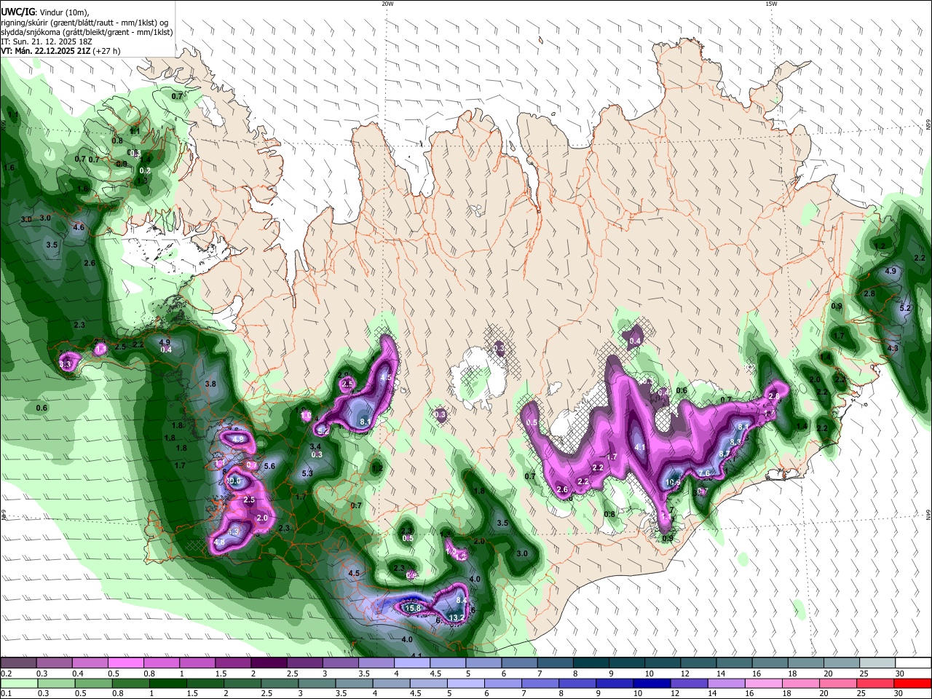Select the lavender 14 swatch in rain legend
Screen dimensions: 932x699
727,683
